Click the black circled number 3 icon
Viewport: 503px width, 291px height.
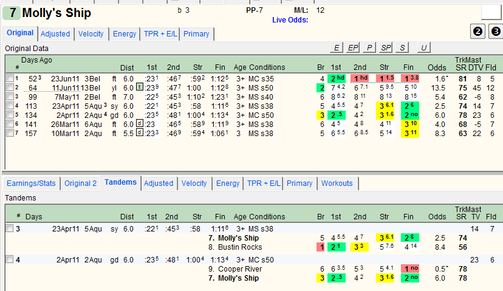[496, 32]
